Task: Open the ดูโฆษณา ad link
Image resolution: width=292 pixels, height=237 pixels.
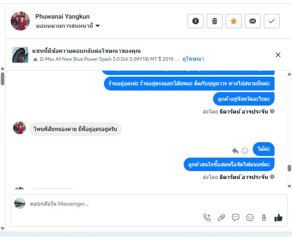Action: [193, 59]
